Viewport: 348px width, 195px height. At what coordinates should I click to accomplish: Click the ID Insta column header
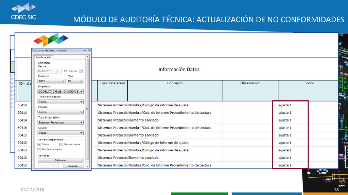click(x=24, y=91)
